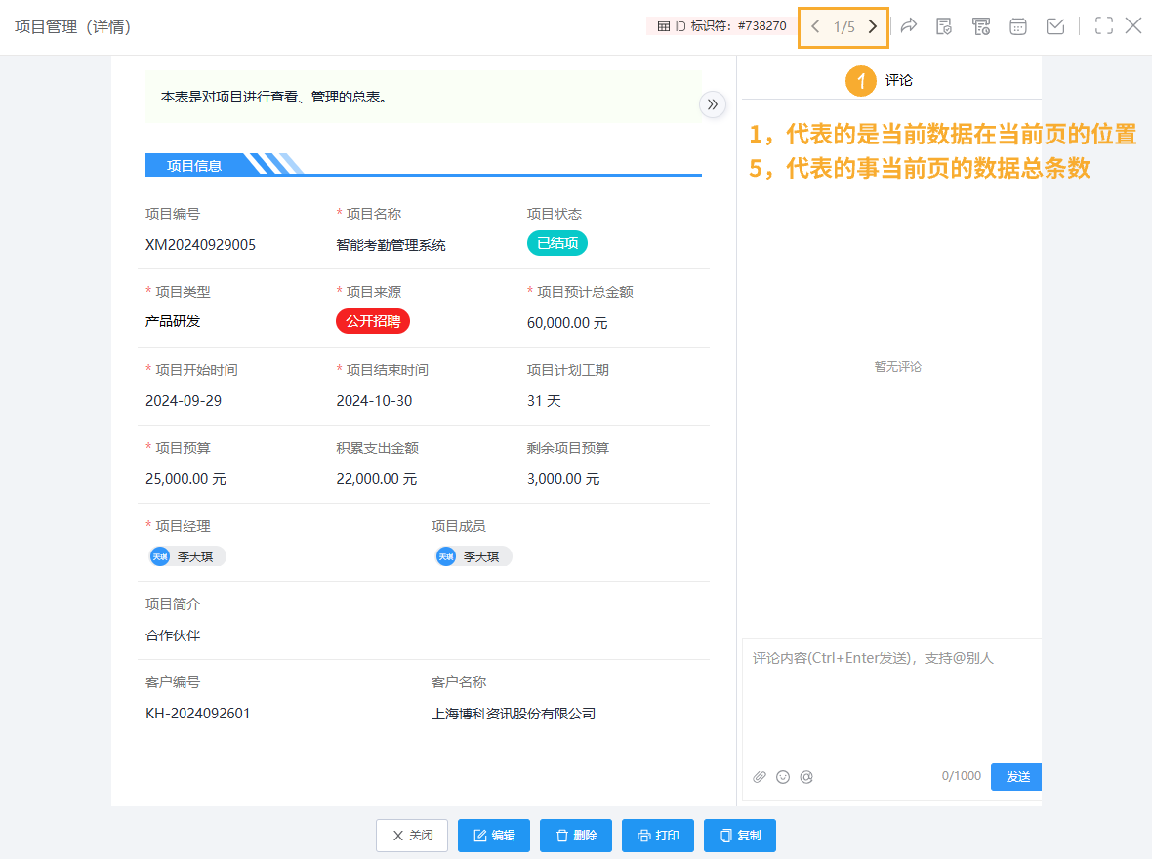
Task: Click the 打印 print button
Action: 658,836
